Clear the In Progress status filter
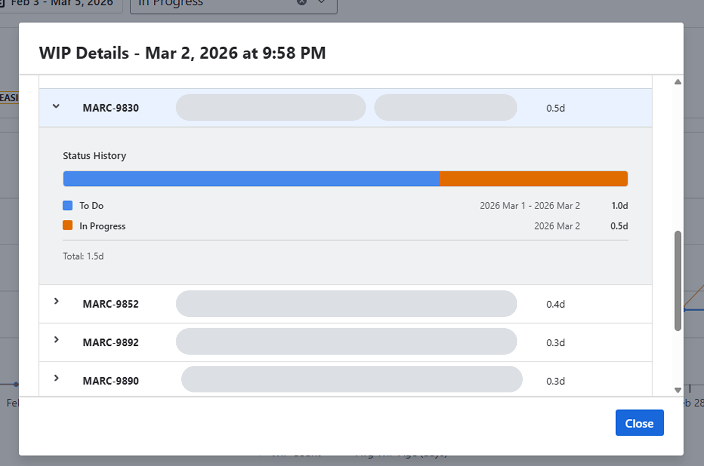 [302, 2]
